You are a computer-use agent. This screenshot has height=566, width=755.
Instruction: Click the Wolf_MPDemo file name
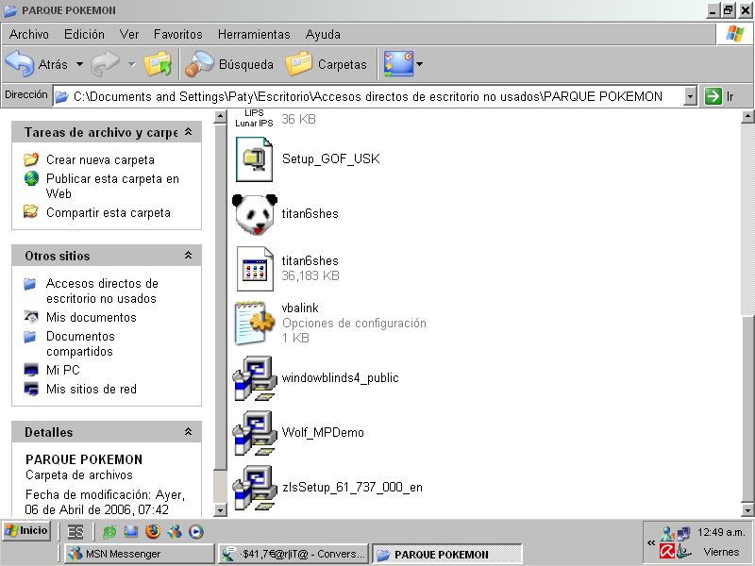tap(323, 432)
